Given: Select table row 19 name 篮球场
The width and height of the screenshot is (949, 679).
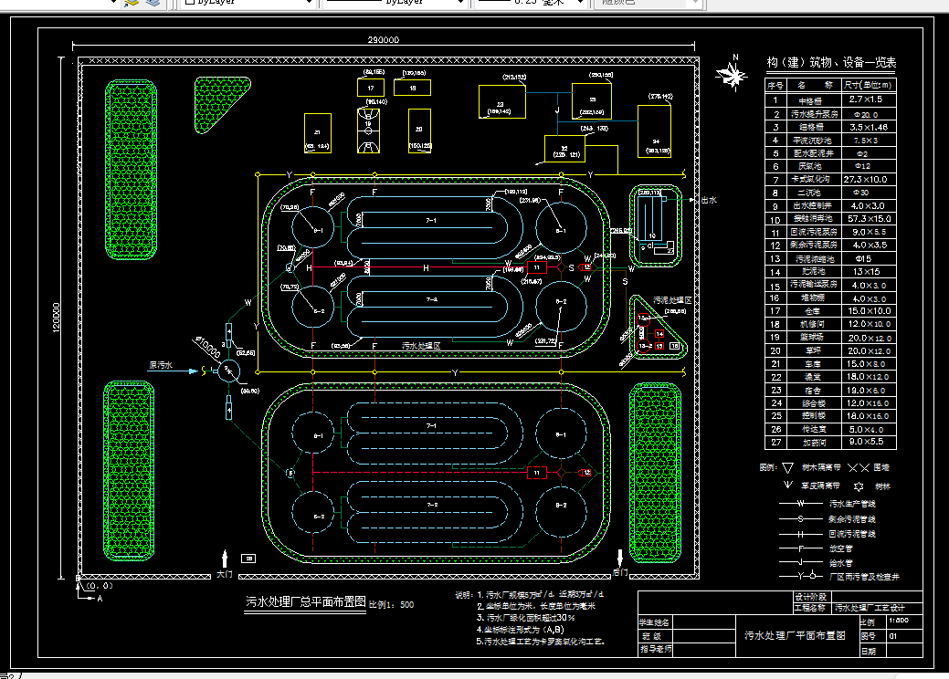Looking at the screenshot, I should coord(812,338).
